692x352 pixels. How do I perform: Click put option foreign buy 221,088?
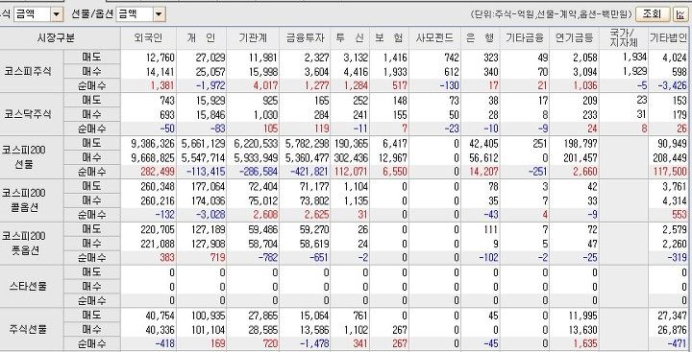158,244
